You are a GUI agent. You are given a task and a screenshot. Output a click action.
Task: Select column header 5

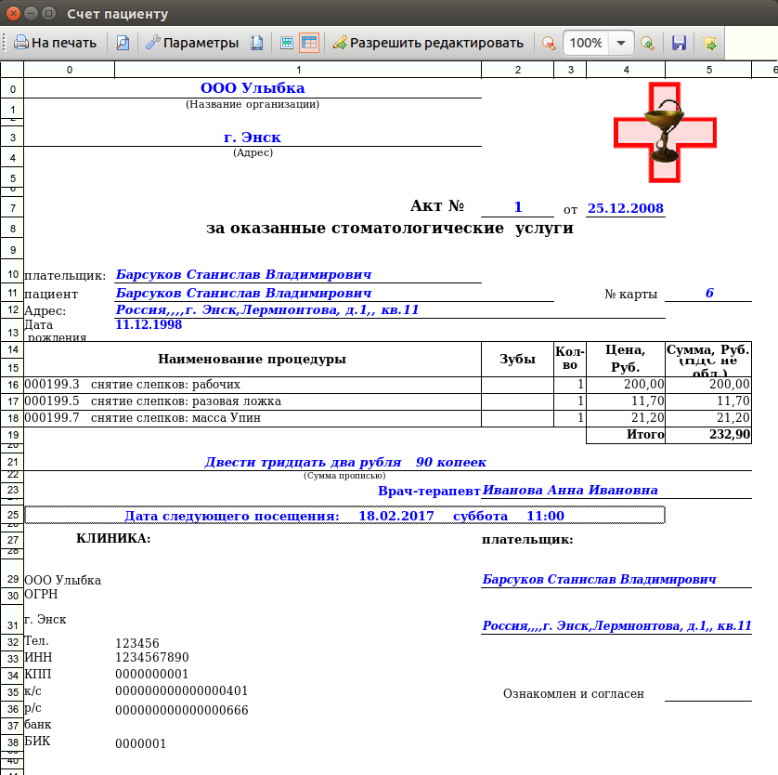click(709, 70)
